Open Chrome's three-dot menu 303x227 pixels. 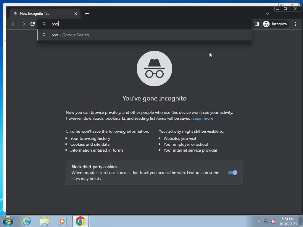pos(295,24)
